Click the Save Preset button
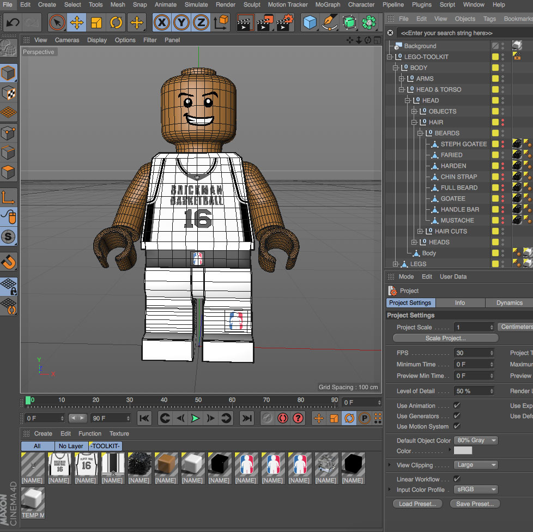533x532 pixels. [x=474, y=504]
